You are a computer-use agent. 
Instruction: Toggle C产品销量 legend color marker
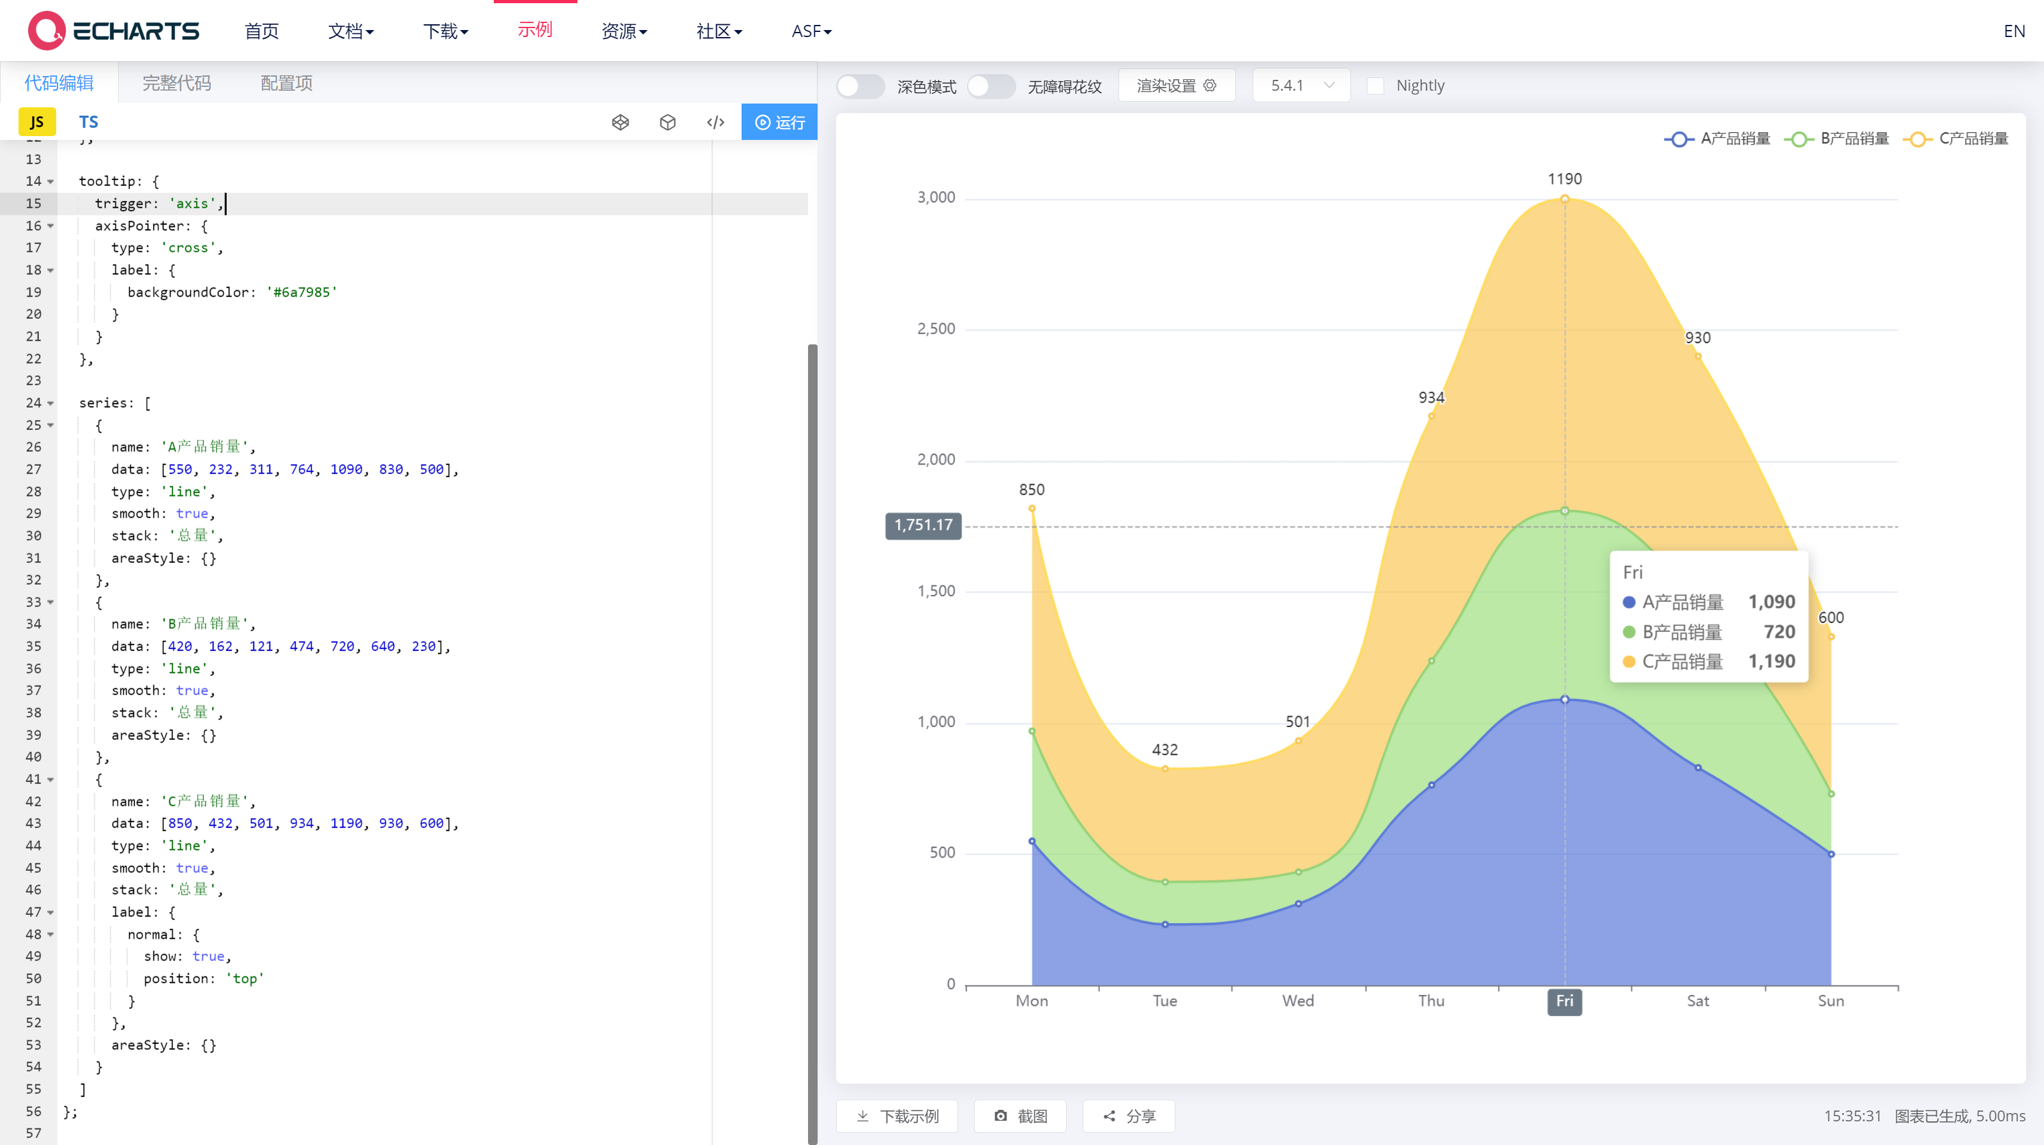coord(1917,139)
